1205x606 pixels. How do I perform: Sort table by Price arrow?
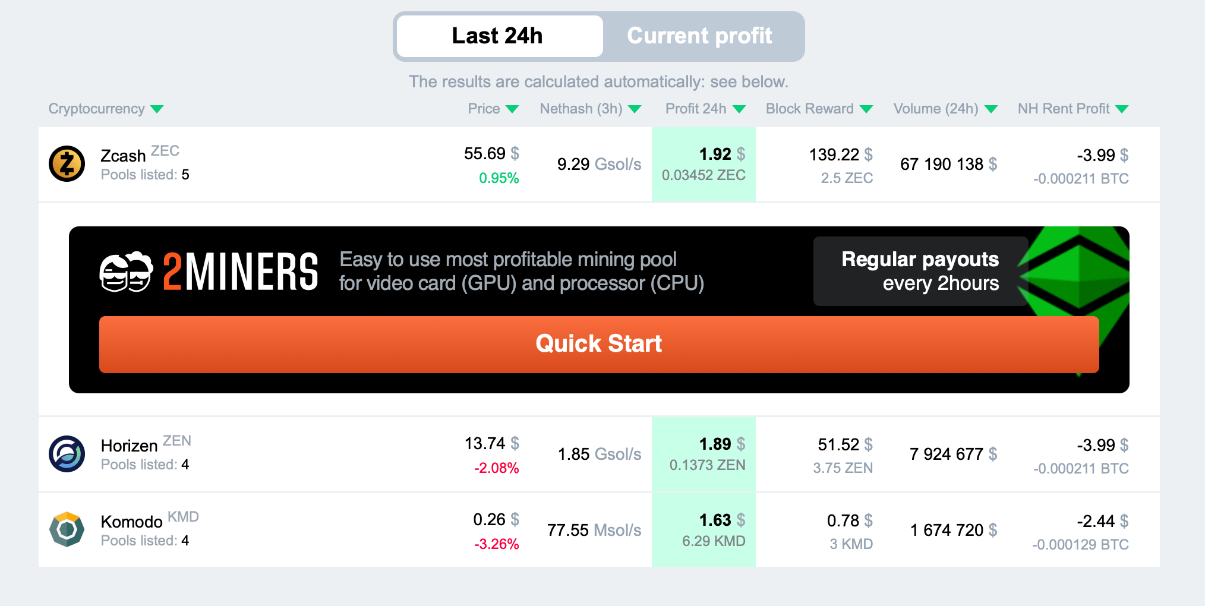point(512,109)
